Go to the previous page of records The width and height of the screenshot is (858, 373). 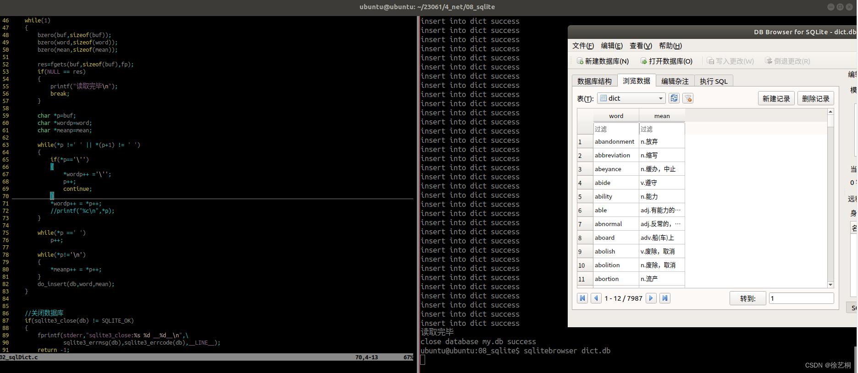596,298
